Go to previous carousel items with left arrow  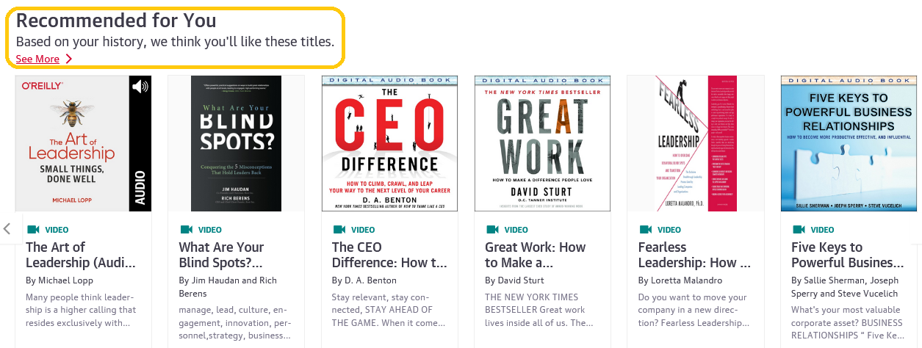[x=7, y=228]
